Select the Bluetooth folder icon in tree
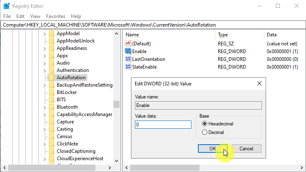The image size is (306, 172). click(x=51, y=107)
